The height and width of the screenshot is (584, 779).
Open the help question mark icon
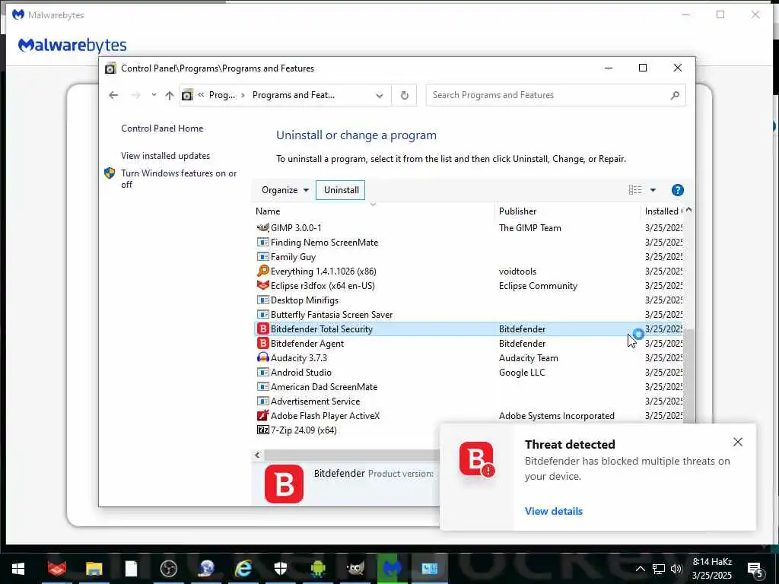click(x=677, y=190)
